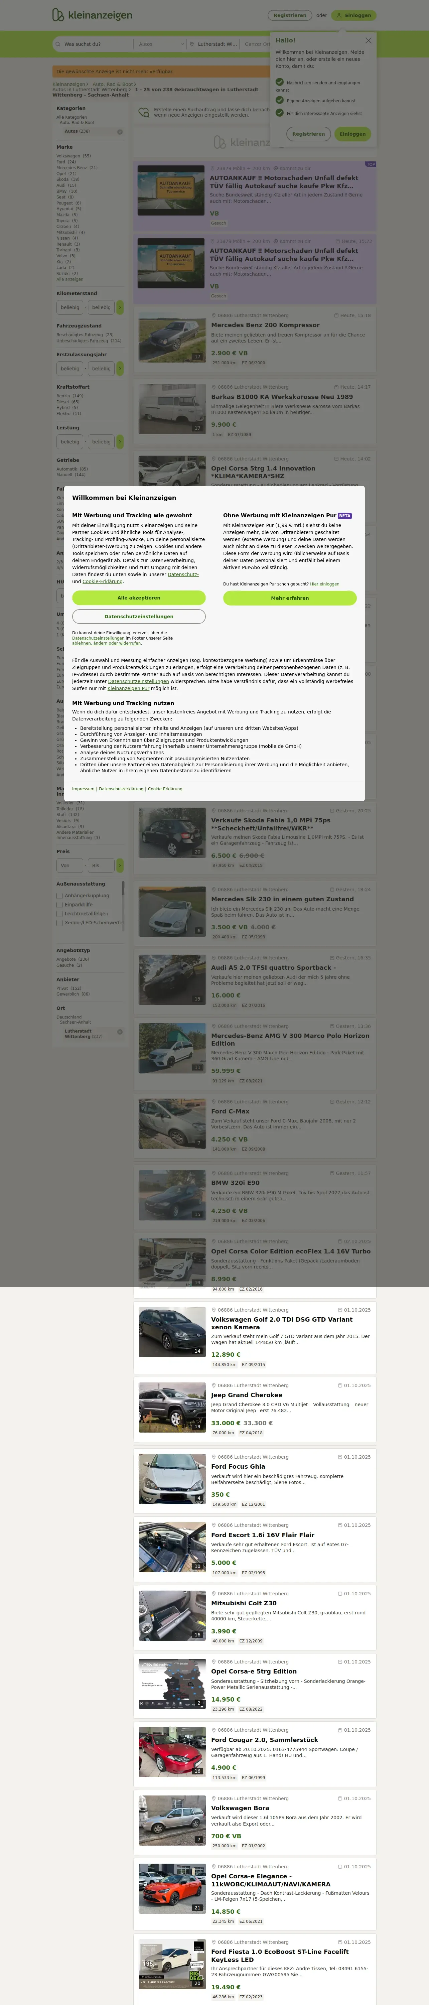Click the Preis Von input field

(70, 865)
